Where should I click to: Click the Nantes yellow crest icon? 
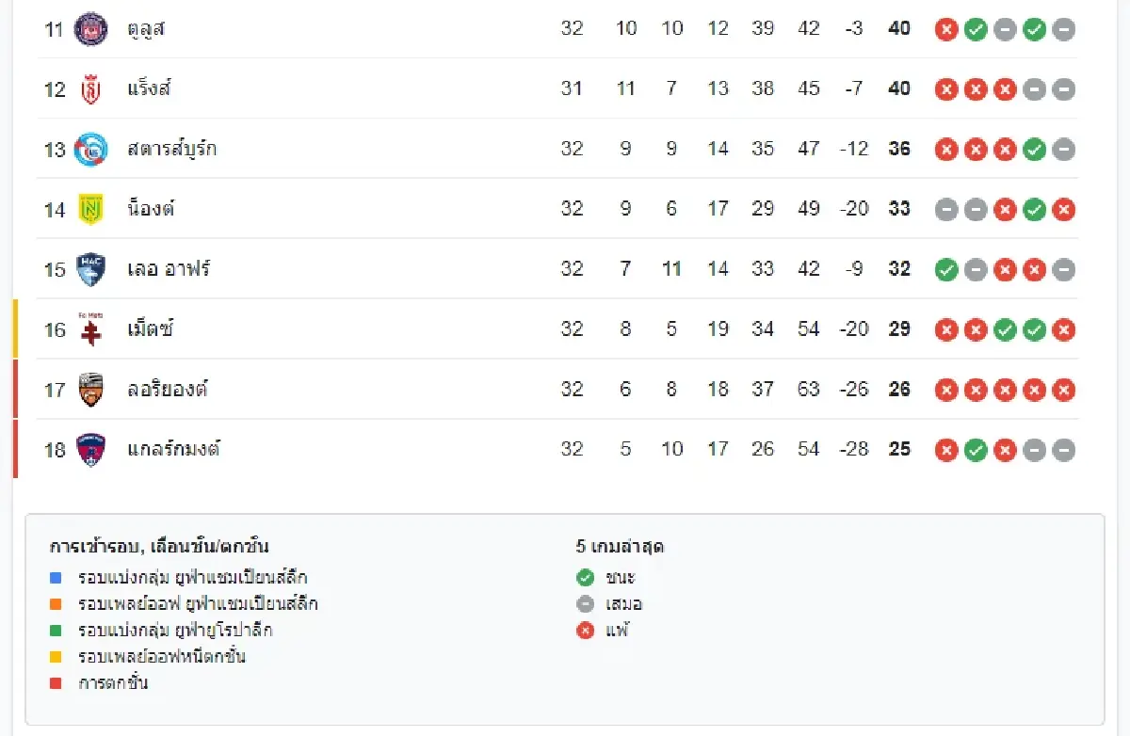point(90,209)
